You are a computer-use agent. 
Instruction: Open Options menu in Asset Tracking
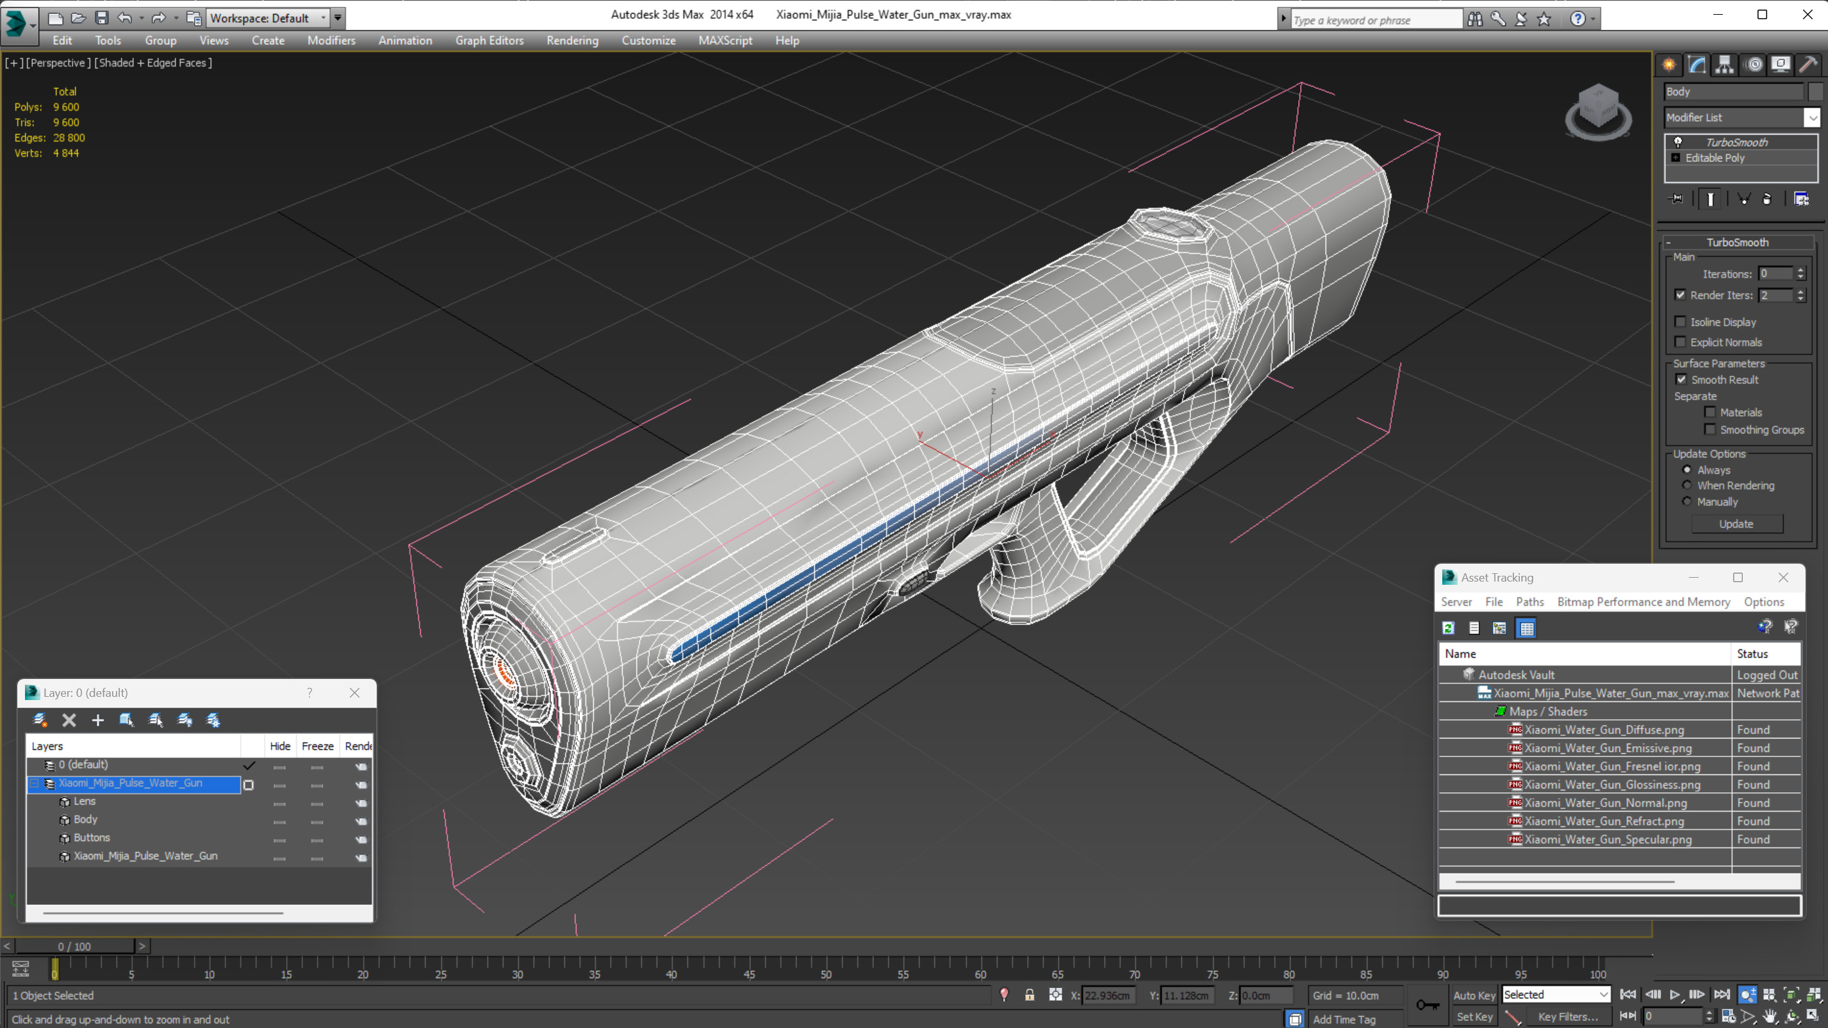coord(1763,601)
